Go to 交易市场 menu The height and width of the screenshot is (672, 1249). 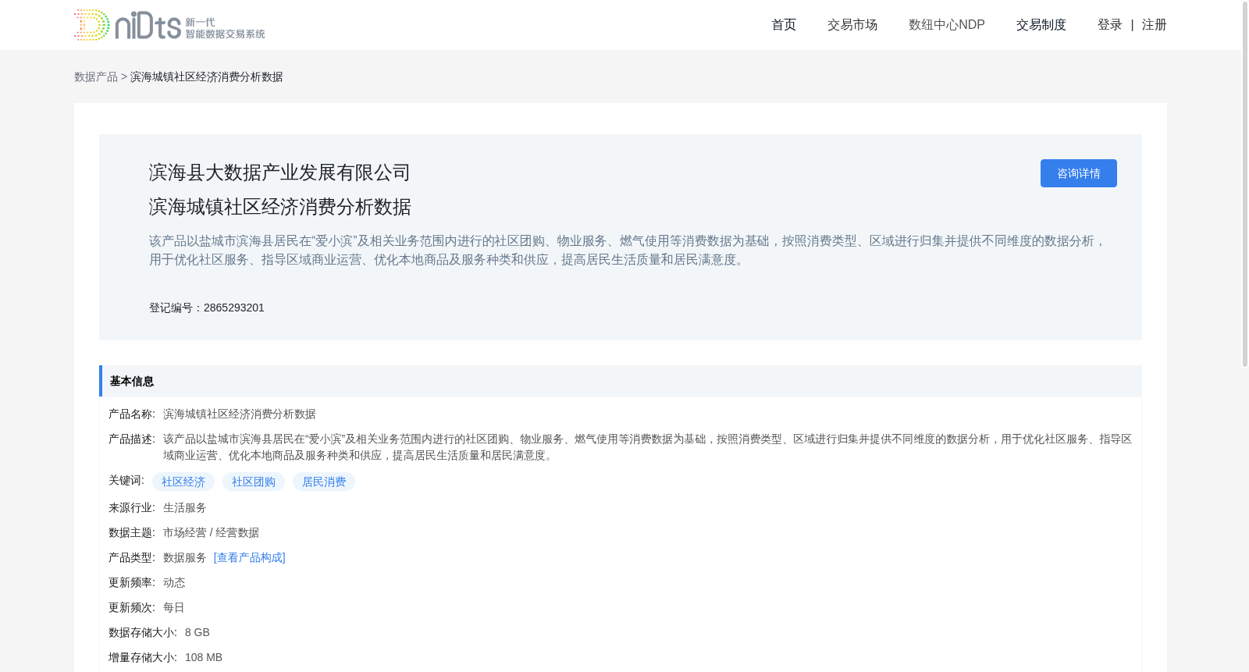(x=852, y=25)
